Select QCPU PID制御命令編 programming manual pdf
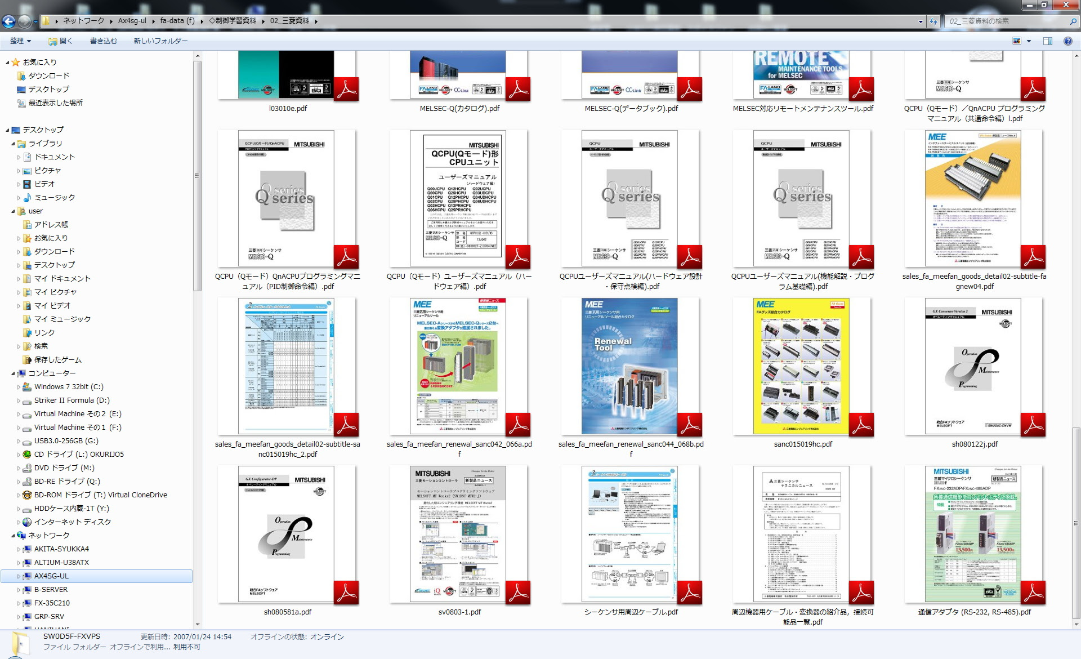This screenshot has height=659, width=1081. point(288,210)
